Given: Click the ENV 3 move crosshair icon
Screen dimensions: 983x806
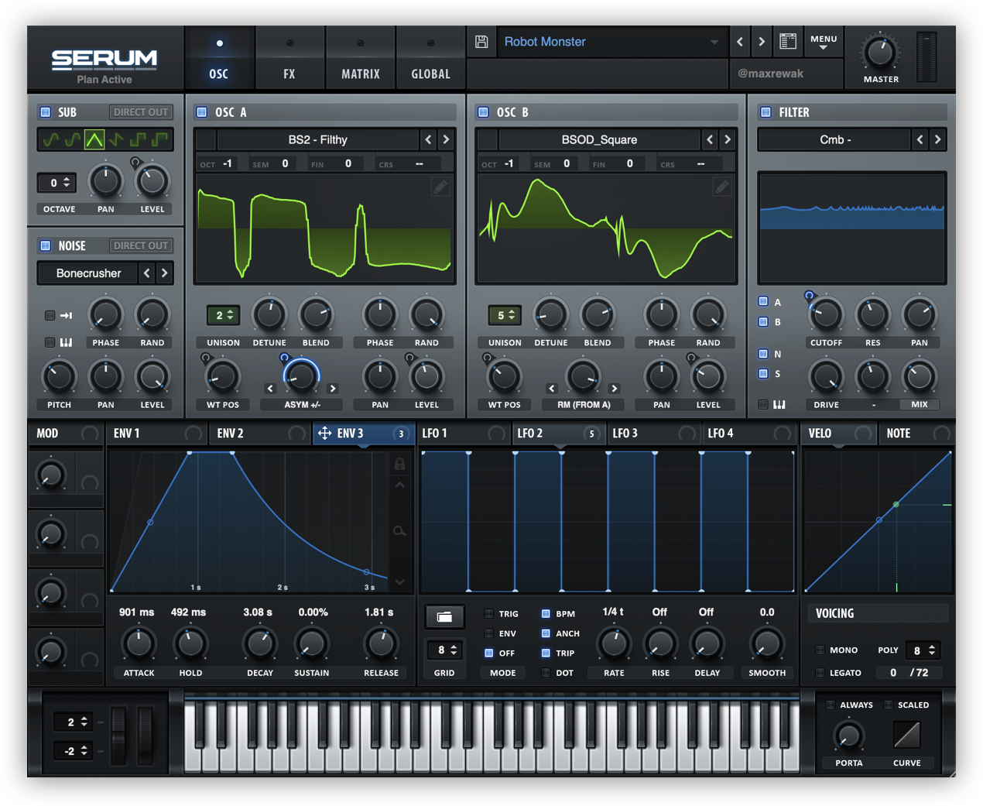Looking at the screenshot, I should click(324, 434).
